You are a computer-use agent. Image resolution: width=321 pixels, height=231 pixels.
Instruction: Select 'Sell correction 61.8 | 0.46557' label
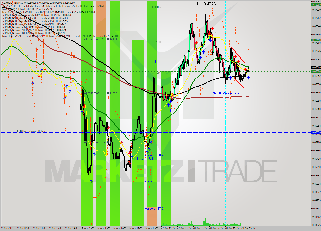tap(100, 93)
